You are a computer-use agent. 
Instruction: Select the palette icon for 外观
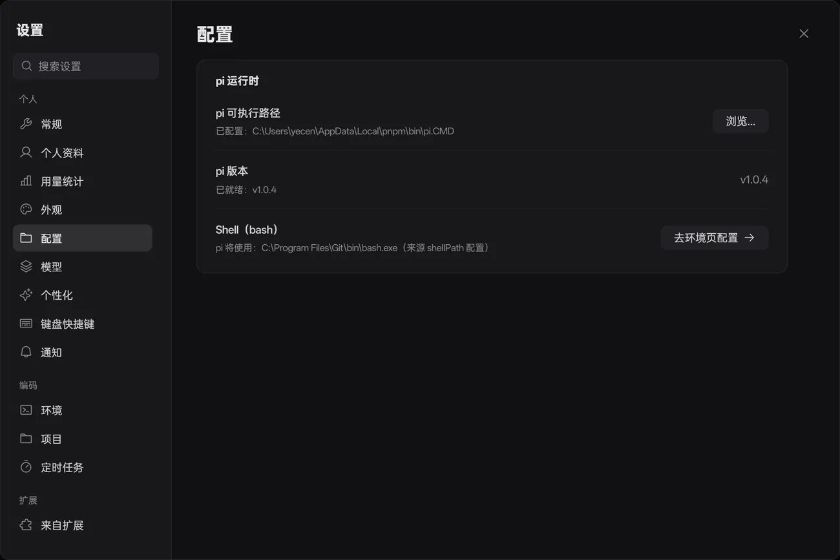click(x=26, y=209)
